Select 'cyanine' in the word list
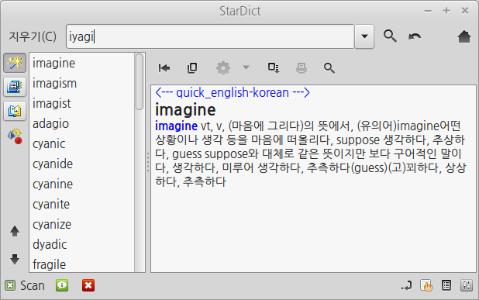 tap(82, 184)
